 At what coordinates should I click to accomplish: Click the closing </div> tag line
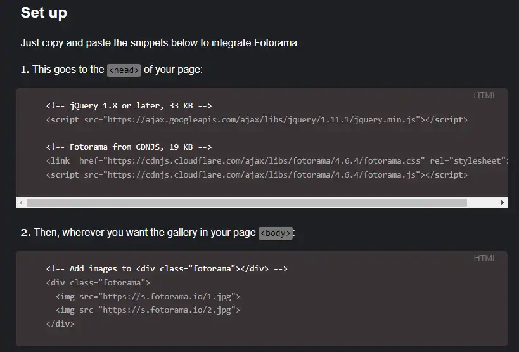60,323
